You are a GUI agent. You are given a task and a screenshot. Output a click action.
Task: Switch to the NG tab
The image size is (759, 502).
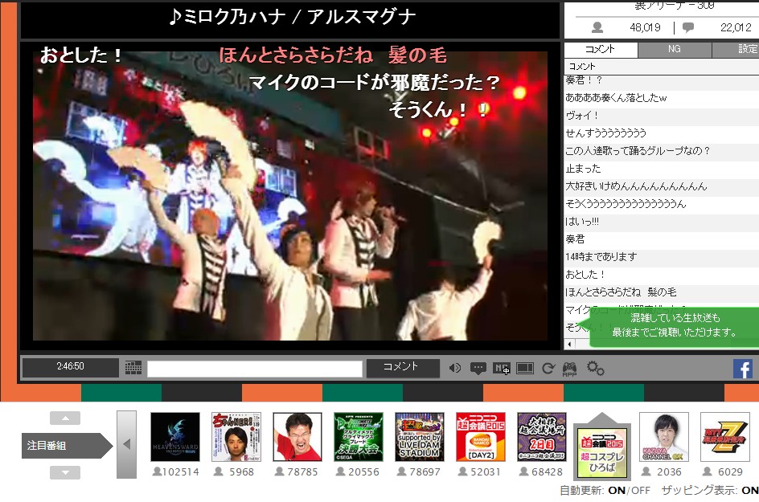(675, 49)
